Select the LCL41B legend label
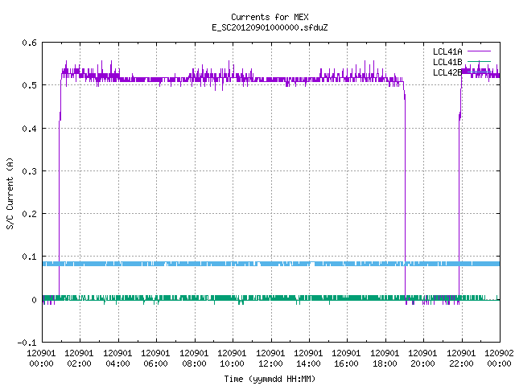Screen dimensions: 515x386 click(447, 62)
